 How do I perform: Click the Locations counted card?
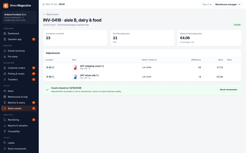pyautogui.click(x=75, y=38)
